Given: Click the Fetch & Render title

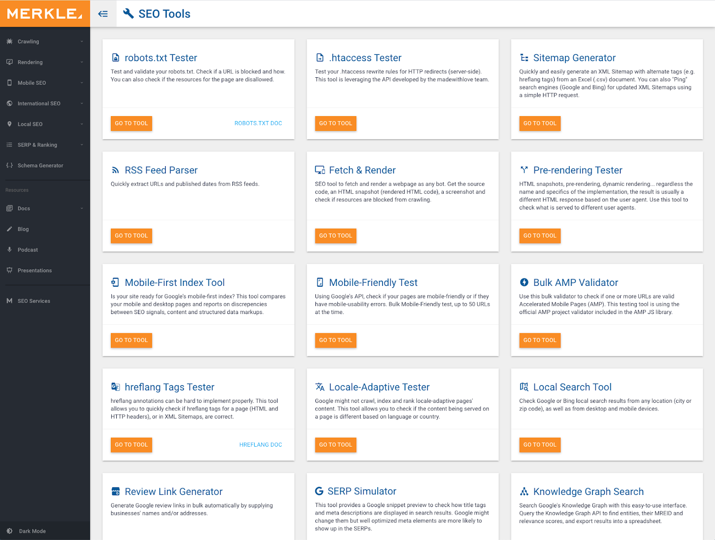Looking at the screenshot, I should (362, 170).
